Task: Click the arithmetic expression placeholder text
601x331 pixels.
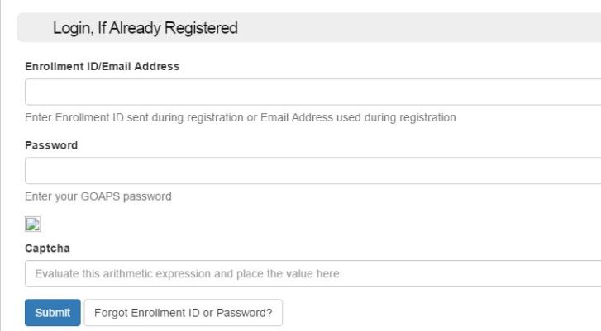Action: pos(186,273)
